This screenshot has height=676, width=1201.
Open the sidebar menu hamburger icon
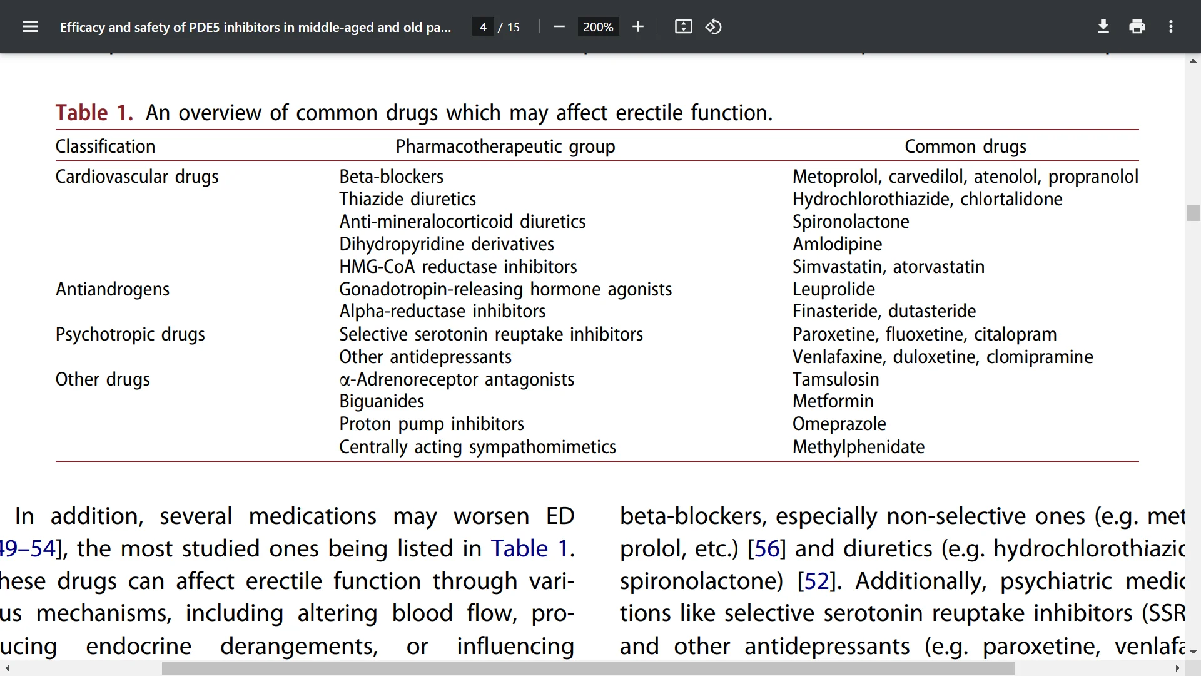[29, 27]
